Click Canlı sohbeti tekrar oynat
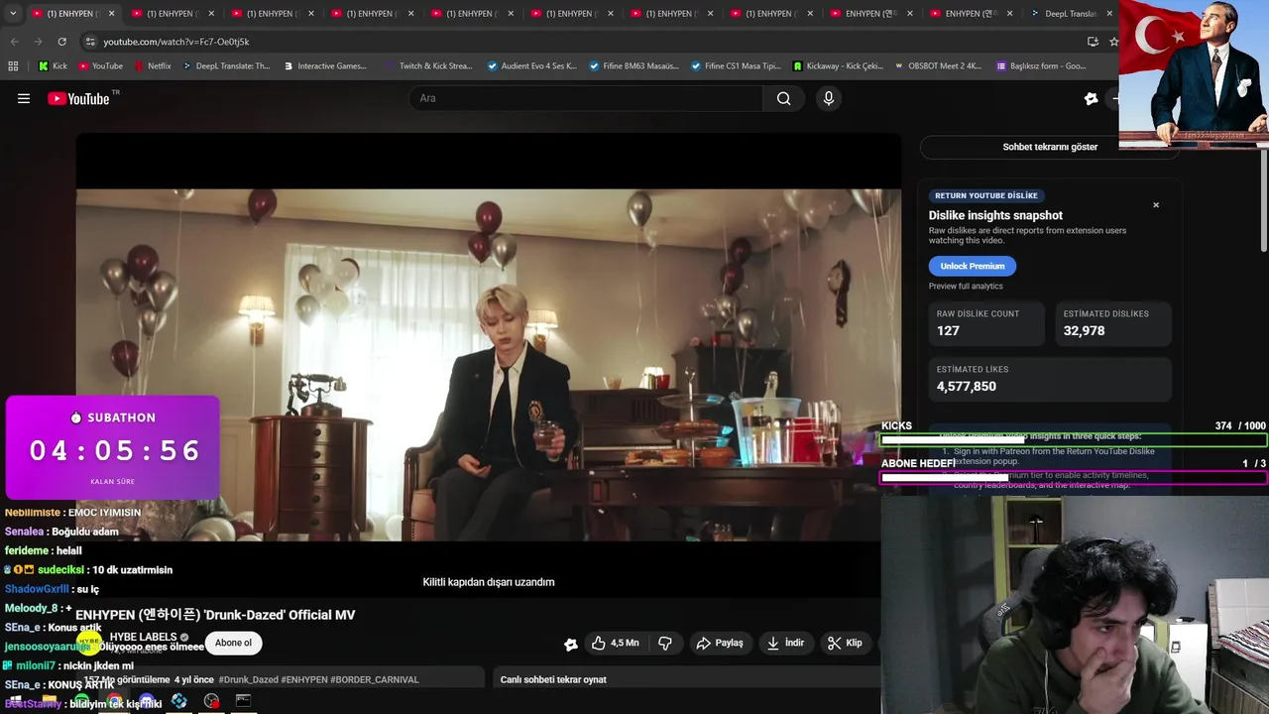The image size is (1269, 714). 553,679
